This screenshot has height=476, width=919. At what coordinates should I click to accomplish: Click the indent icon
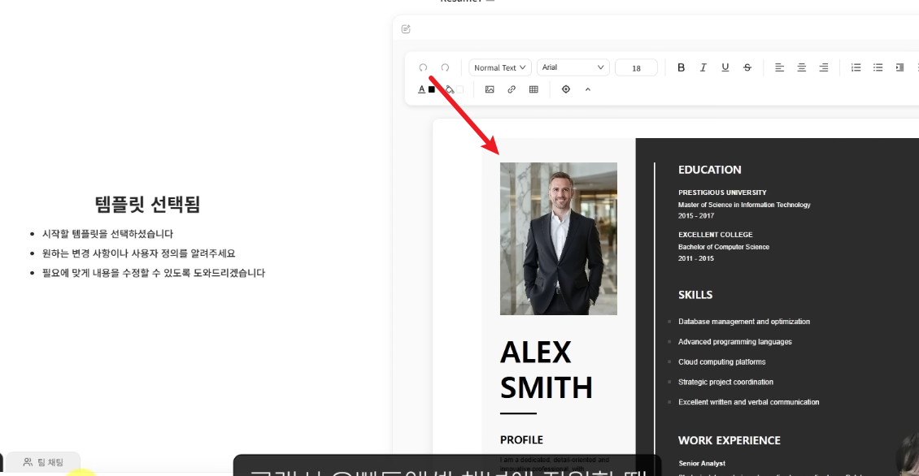point(899,68)
